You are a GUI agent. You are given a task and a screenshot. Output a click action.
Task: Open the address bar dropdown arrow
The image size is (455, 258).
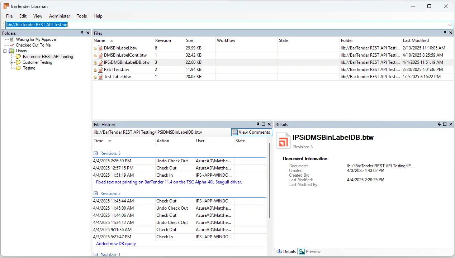450,25
